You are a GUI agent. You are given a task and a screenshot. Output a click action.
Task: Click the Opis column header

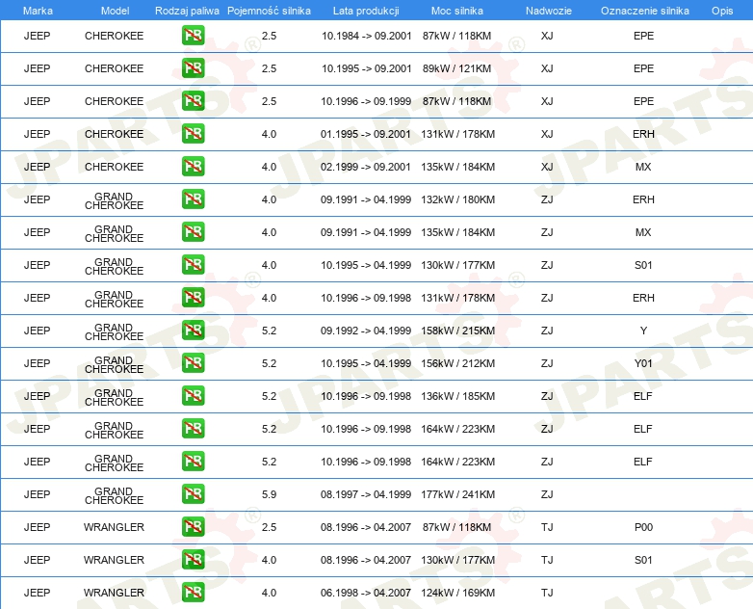click(722, 11)
